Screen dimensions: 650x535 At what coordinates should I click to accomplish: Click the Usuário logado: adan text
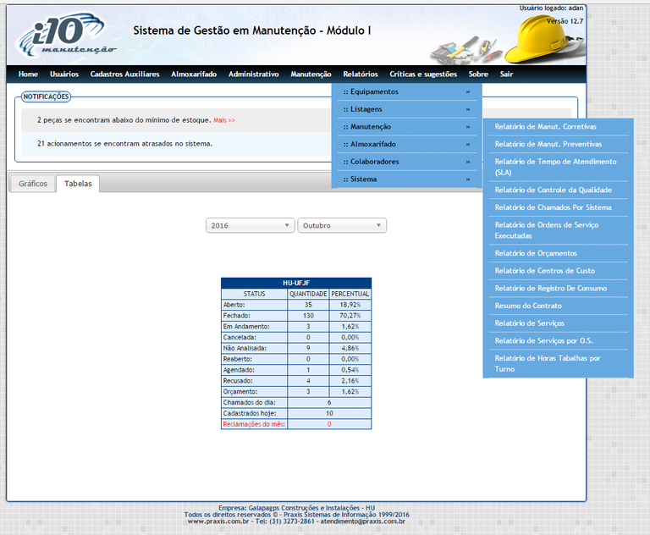pyautogui.click(x=551, y=8)
